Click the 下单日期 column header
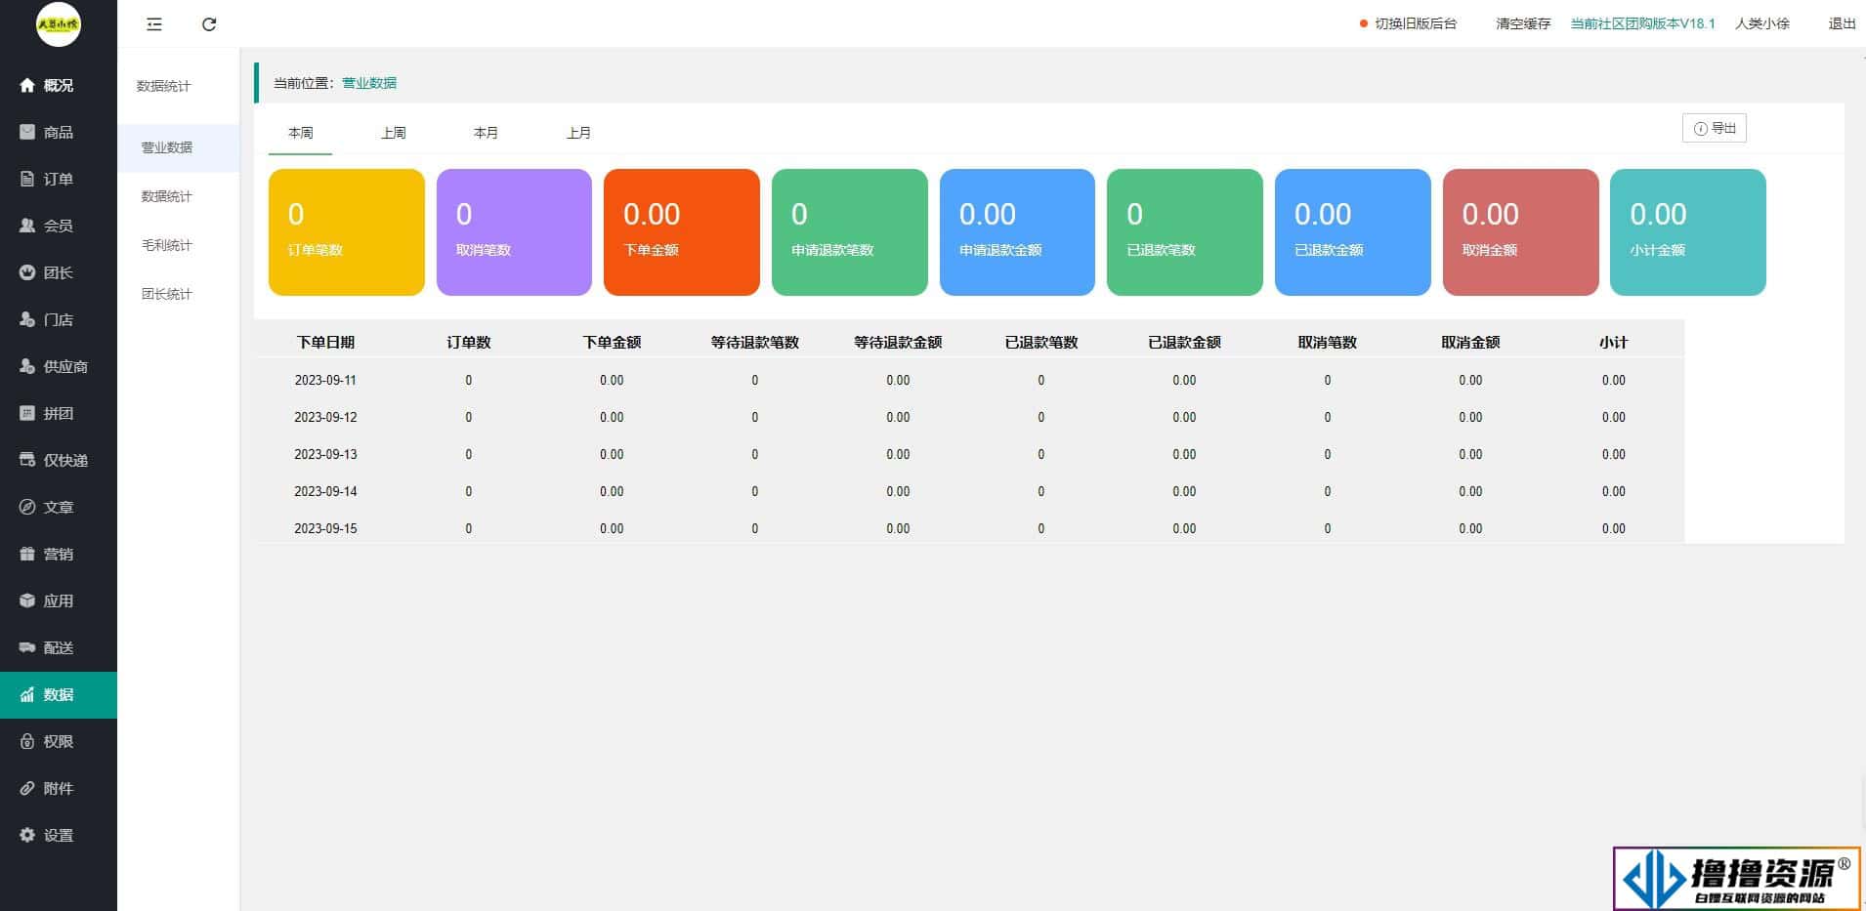 coord(325,343)
